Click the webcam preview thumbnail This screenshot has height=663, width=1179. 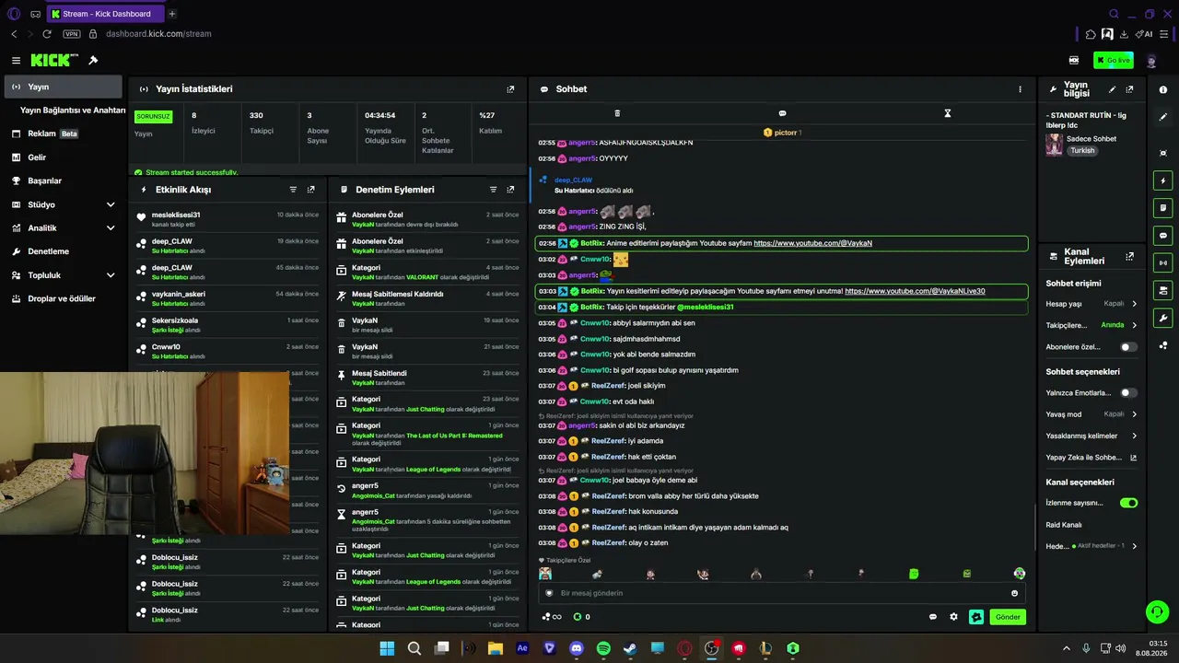click(x=145, y=452)
